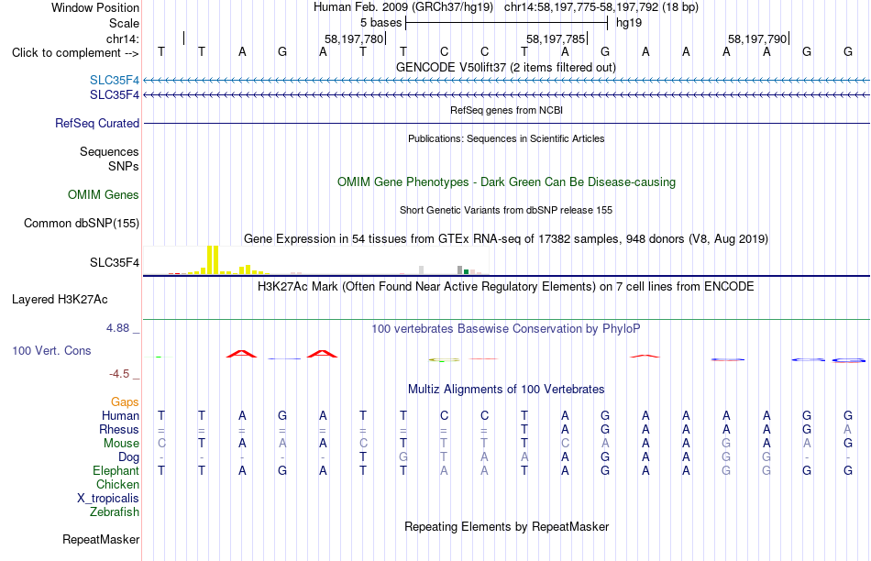Click the Human species label
The image size is (871, 561).
pyautogui.click(x=120, y=415)
